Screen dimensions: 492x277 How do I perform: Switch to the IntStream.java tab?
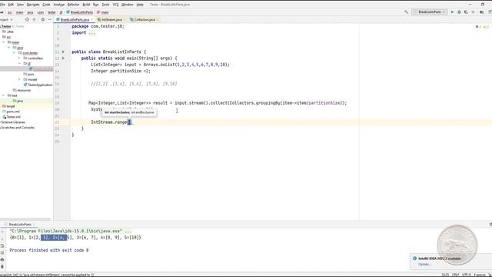(111, 19)
